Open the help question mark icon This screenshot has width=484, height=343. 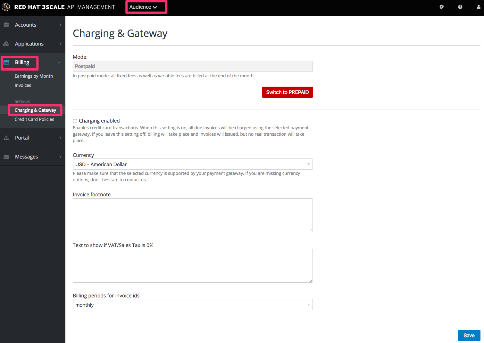click(460, 7)
